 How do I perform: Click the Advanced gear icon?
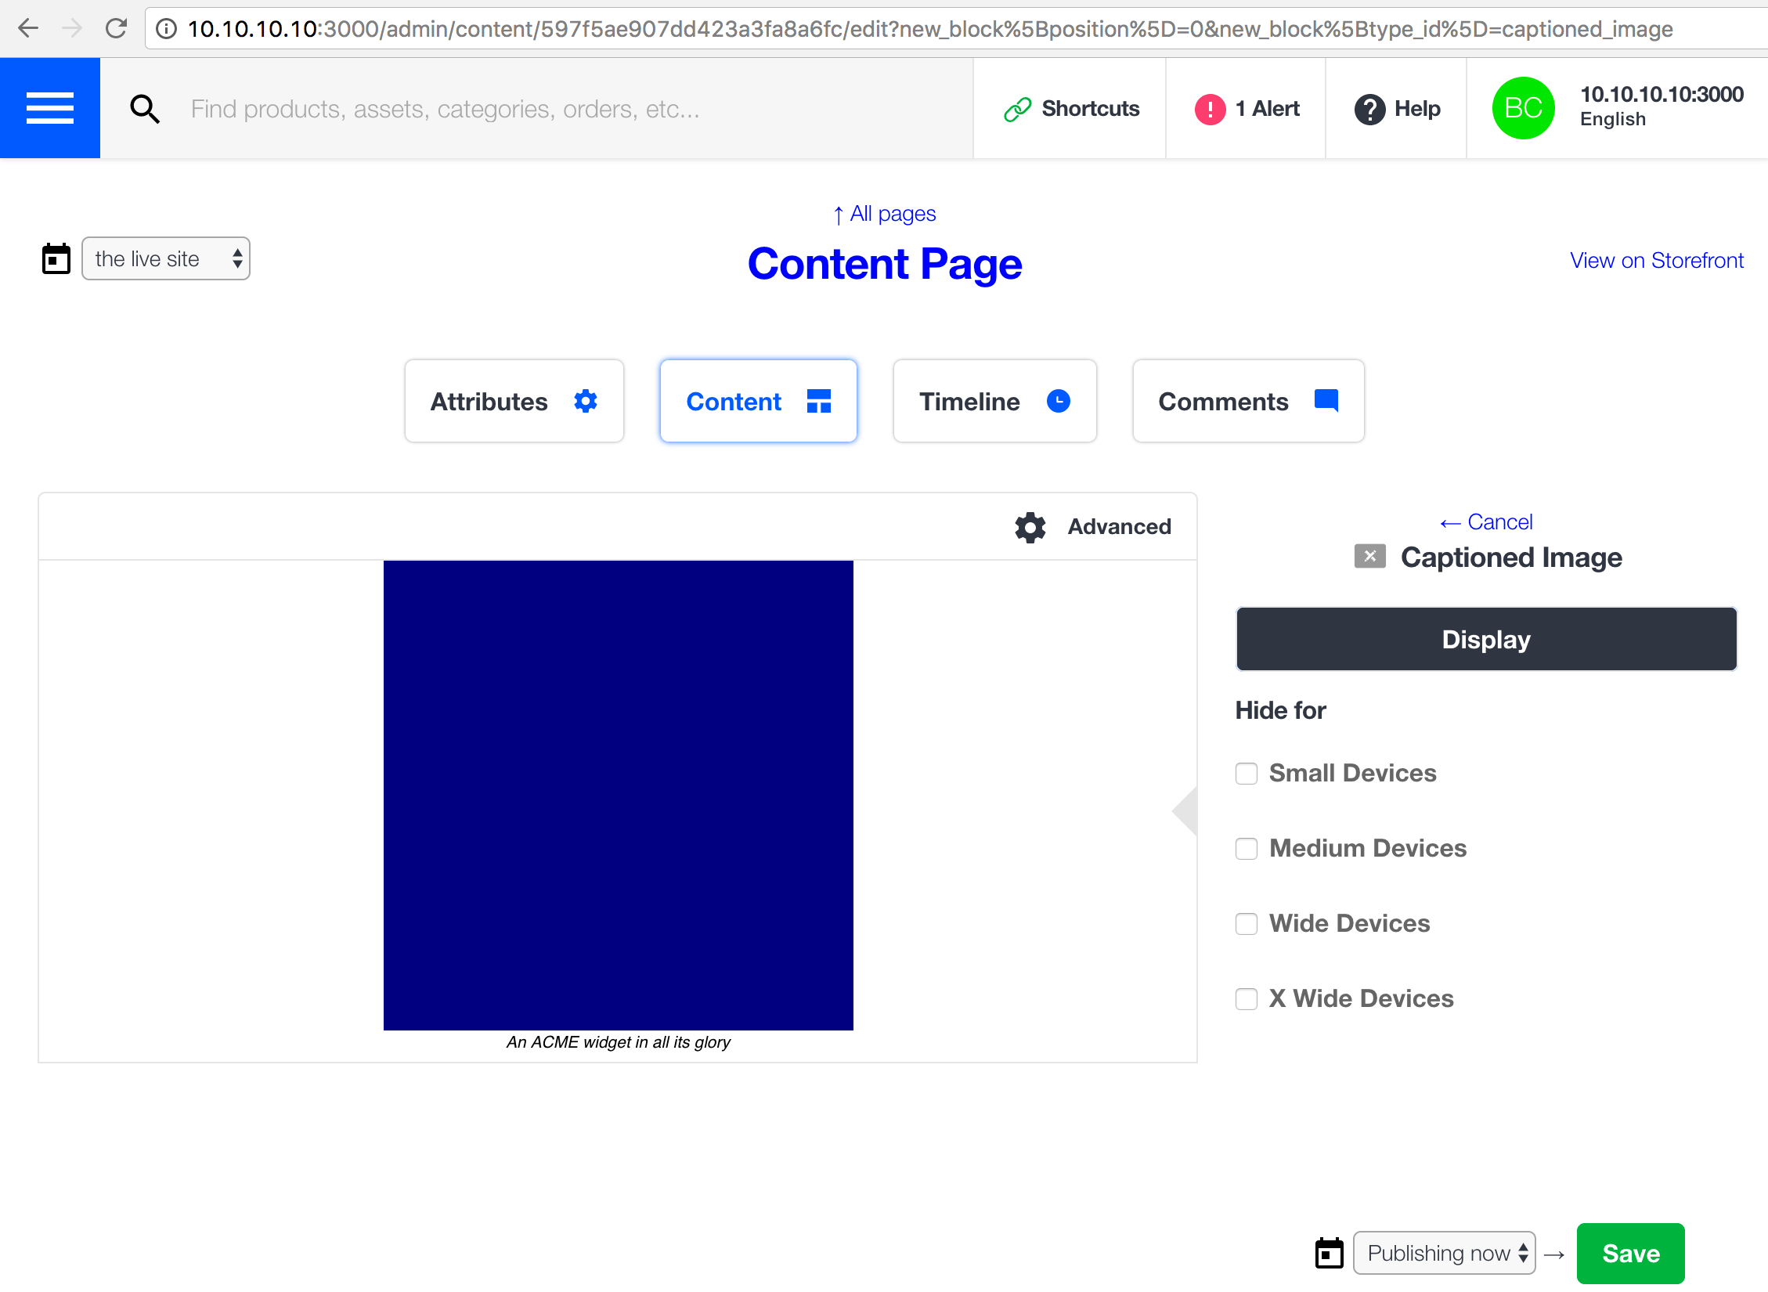(x=1030, y=527)
